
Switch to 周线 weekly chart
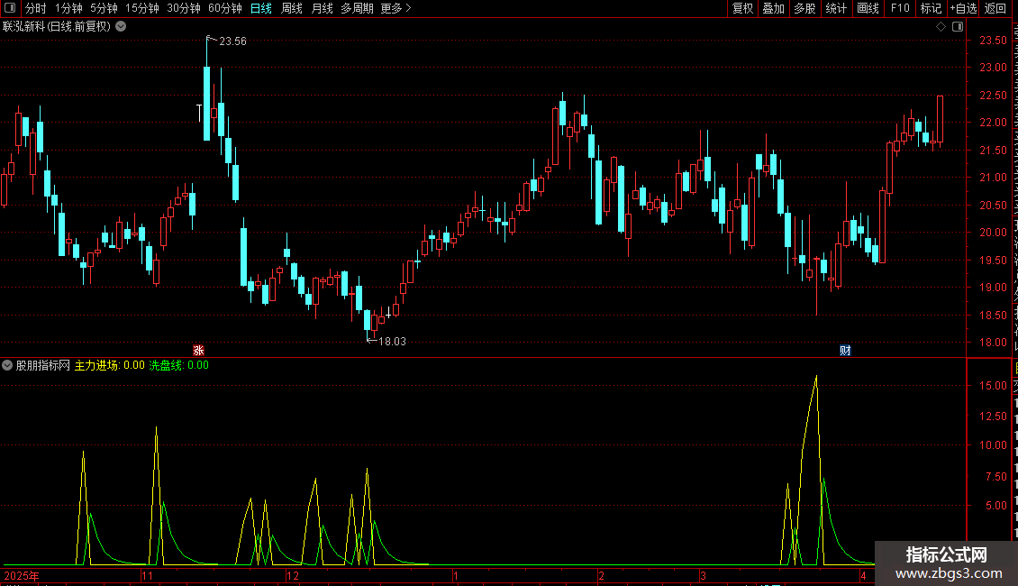(x=292, y=8)
